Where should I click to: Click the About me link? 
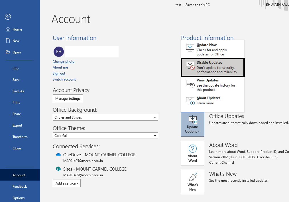(60, 67)
